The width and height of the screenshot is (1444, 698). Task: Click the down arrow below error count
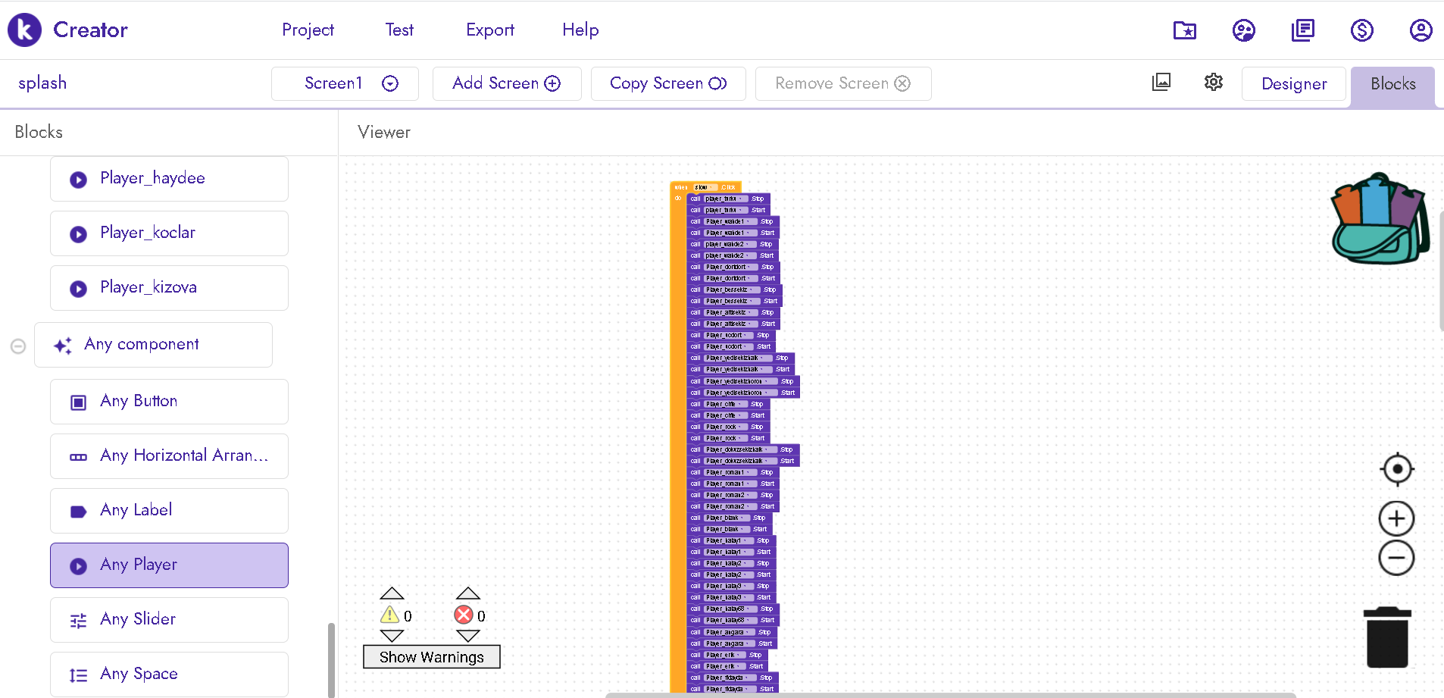pos(468,636)
